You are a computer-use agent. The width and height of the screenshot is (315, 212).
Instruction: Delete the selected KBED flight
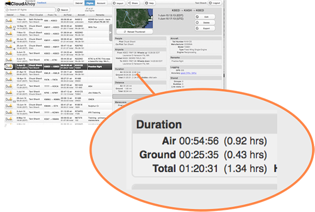[205, 22]
